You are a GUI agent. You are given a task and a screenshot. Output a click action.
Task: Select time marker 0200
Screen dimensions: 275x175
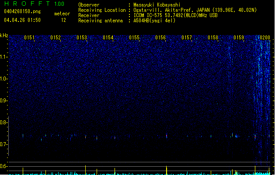pyautogui.click(x=265, y=38)
